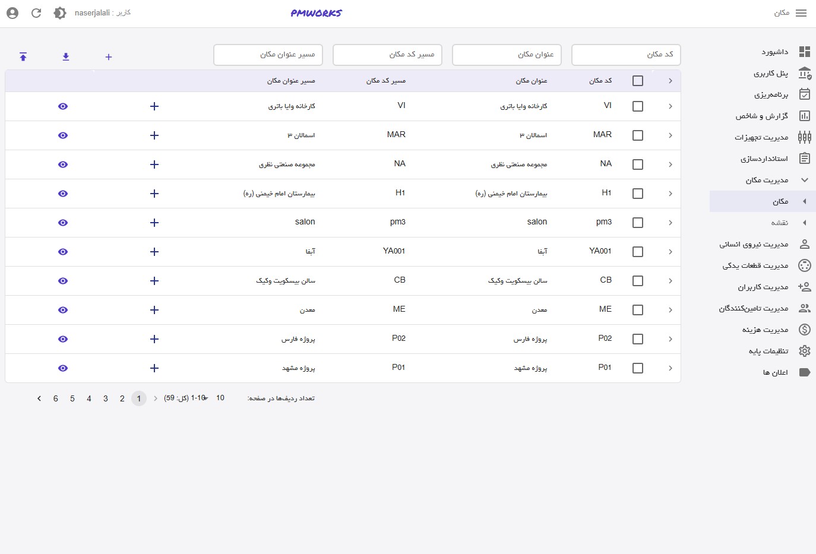
Task: Collapse the مدیریت مکان sidebar section
Action: click(805, 180)
